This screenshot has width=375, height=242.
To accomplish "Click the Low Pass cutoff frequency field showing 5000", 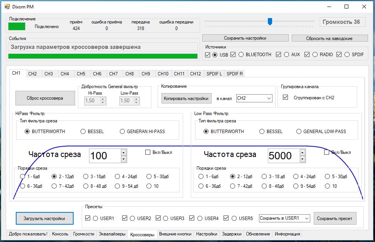I will 284,156.
